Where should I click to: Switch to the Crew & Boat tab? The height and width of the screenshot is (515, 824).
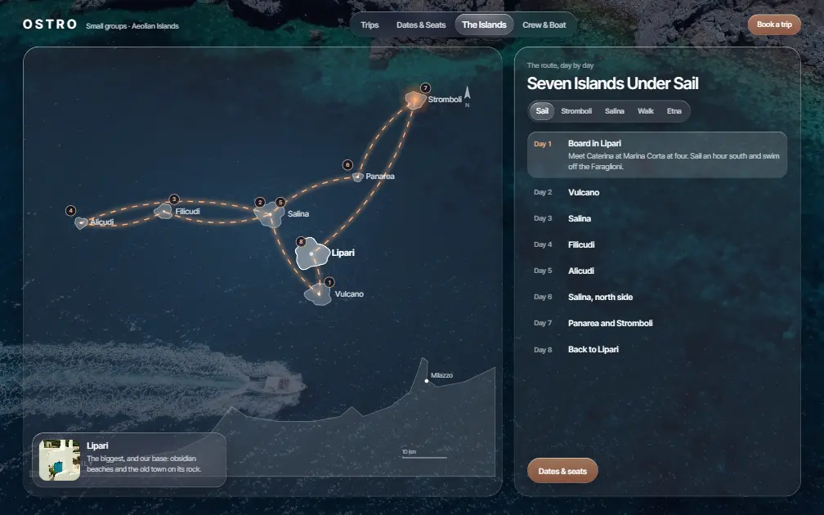pos(544,25)
